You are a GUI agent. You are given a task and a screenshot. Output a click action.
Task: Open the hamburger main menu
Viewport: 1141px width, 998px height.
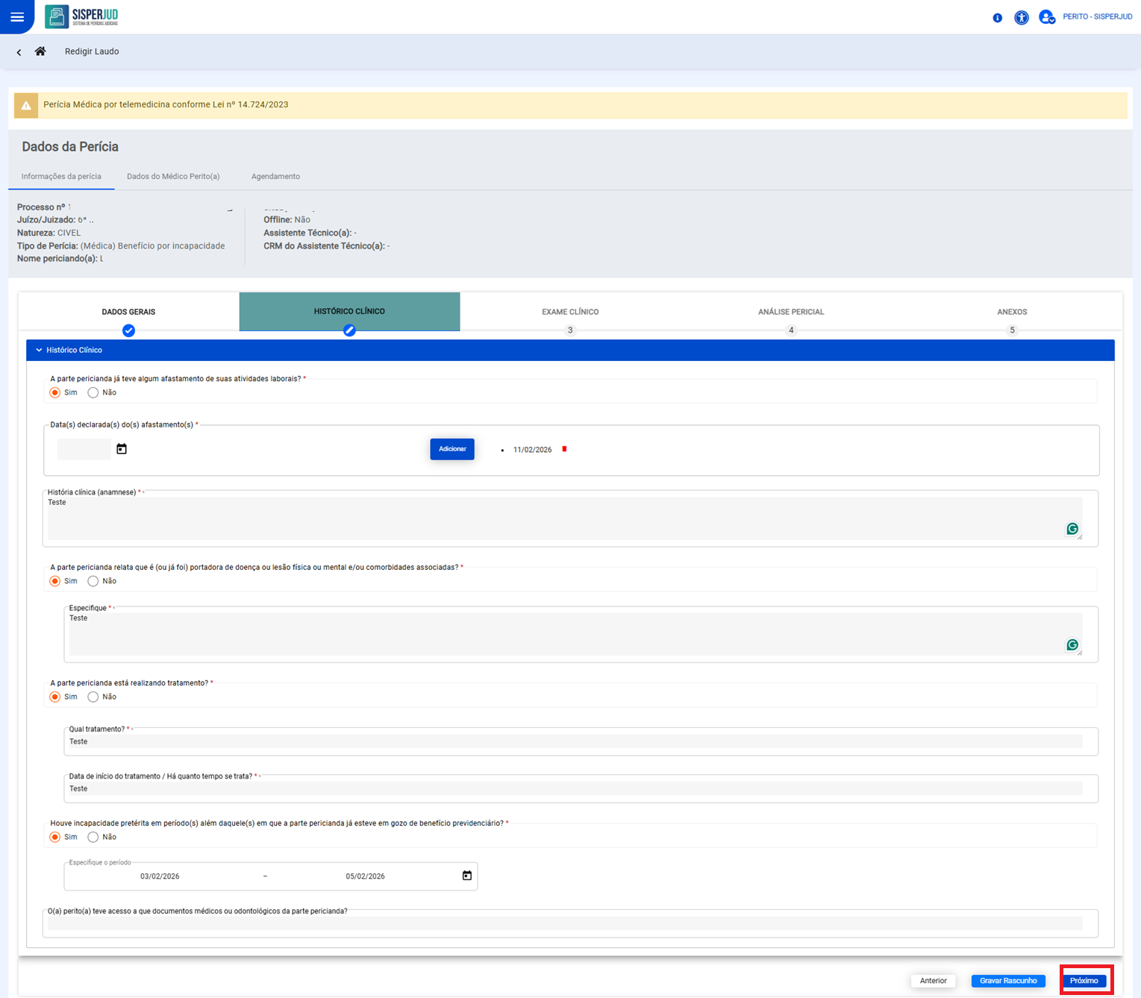click(x=16, y=16)
